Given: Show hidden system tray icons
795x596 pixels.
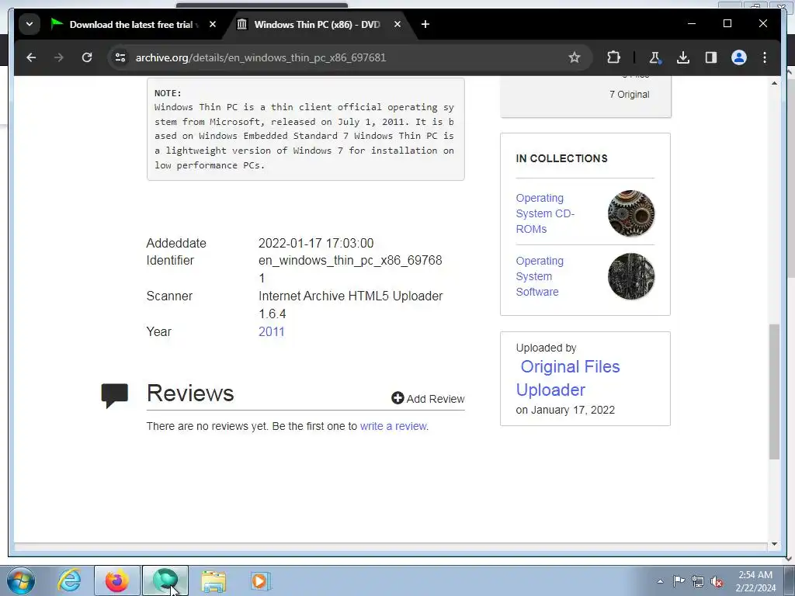Looking at the screenshot, I should coord(660,581).
